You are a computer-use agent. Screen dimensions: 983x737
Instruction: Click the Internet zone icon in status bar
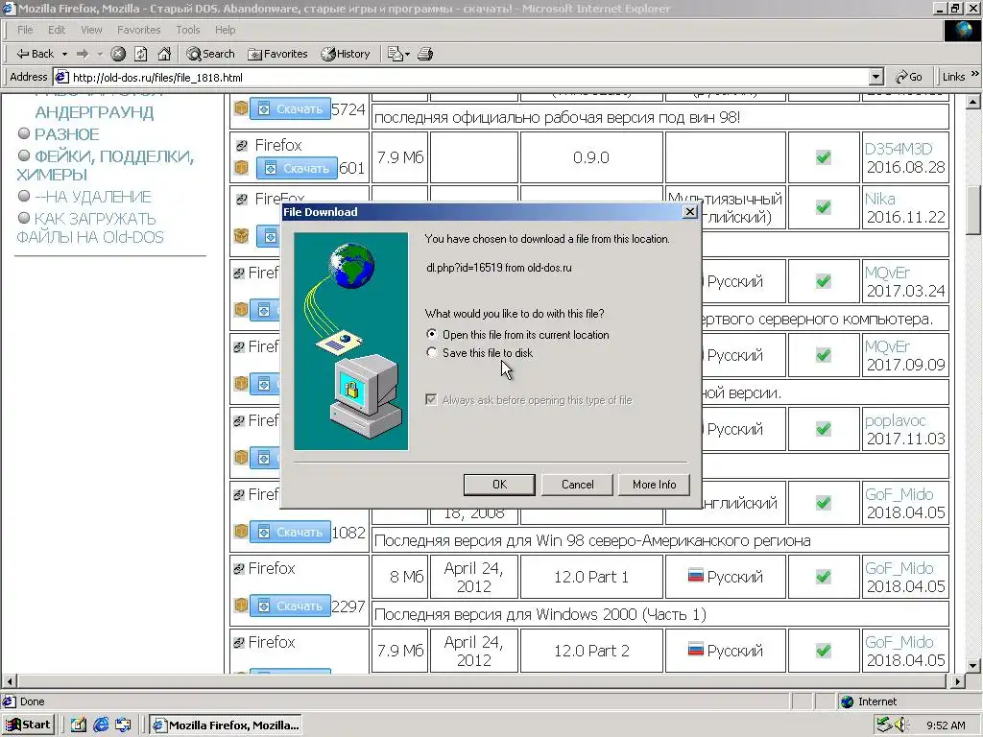848,701
